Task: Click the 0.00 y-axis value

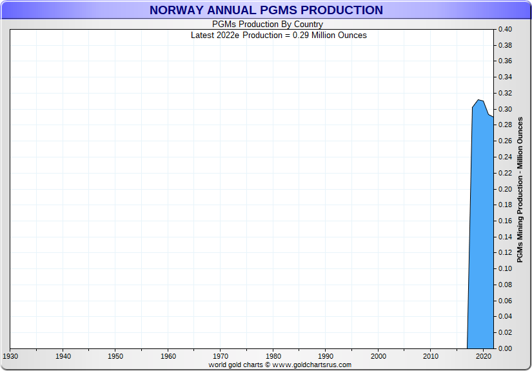Action: coord(504,348)
